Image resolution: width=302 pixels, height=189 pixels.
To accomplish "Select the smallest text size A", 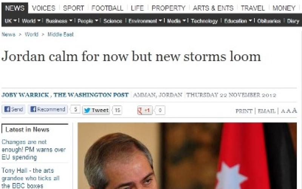I will click(x=283, y=111).
